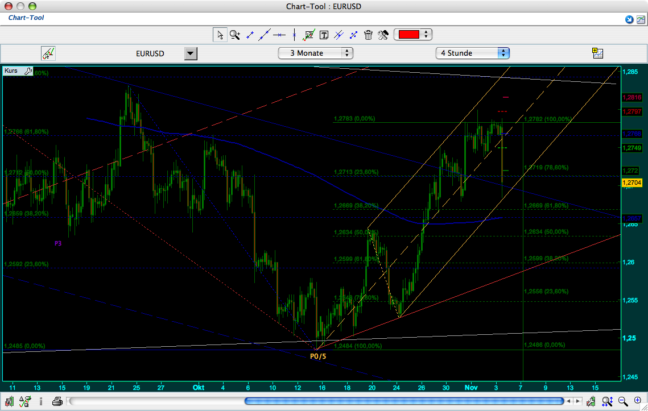
Task: Click the 1,2592 (23,60%) level label
Action: coord(26,264)
